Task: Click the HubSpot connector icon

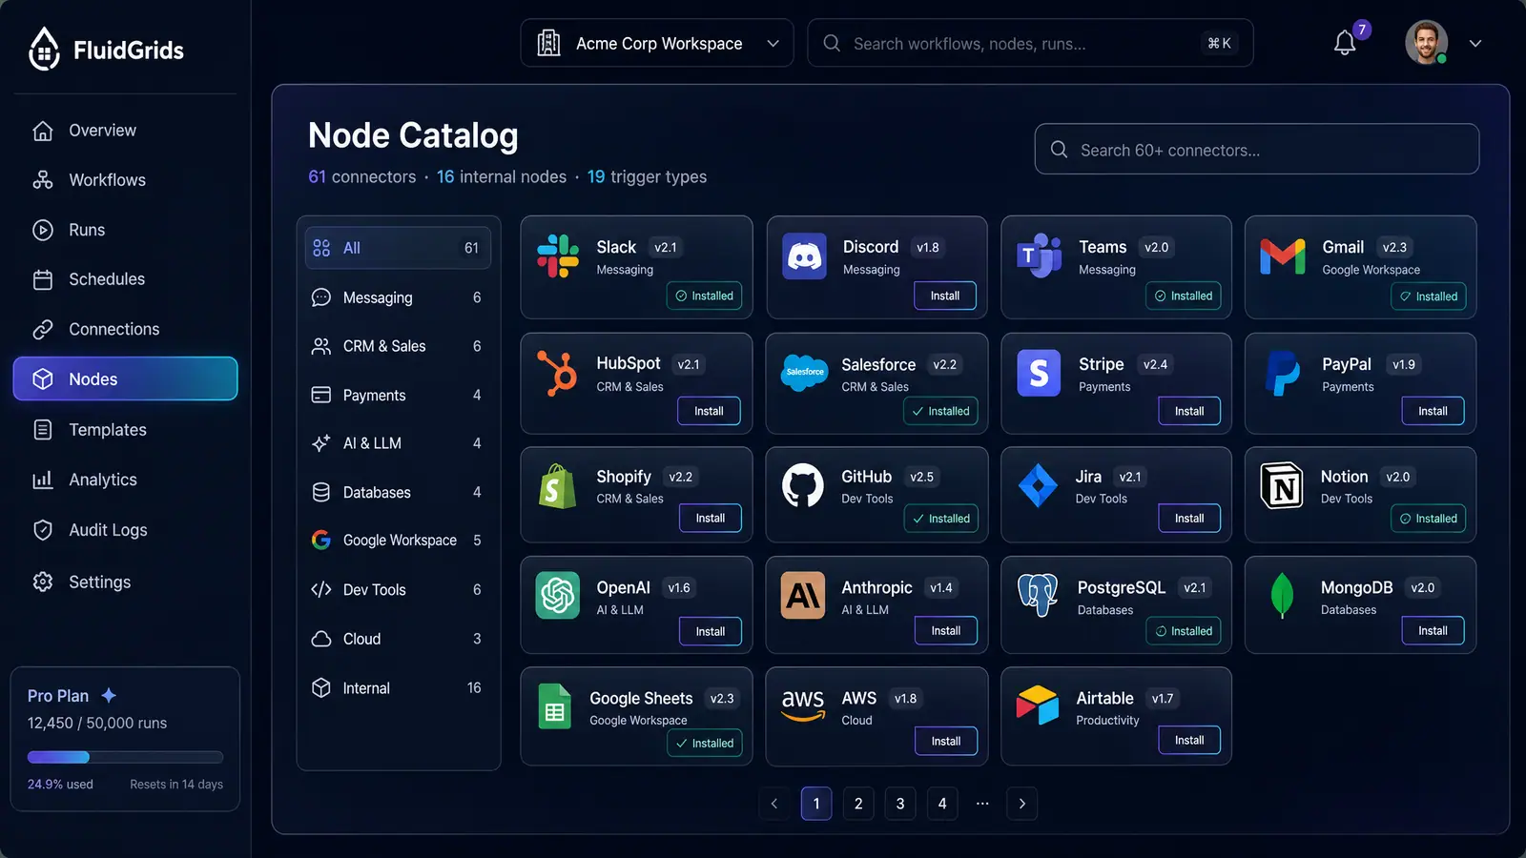Action: coord(558,372)
